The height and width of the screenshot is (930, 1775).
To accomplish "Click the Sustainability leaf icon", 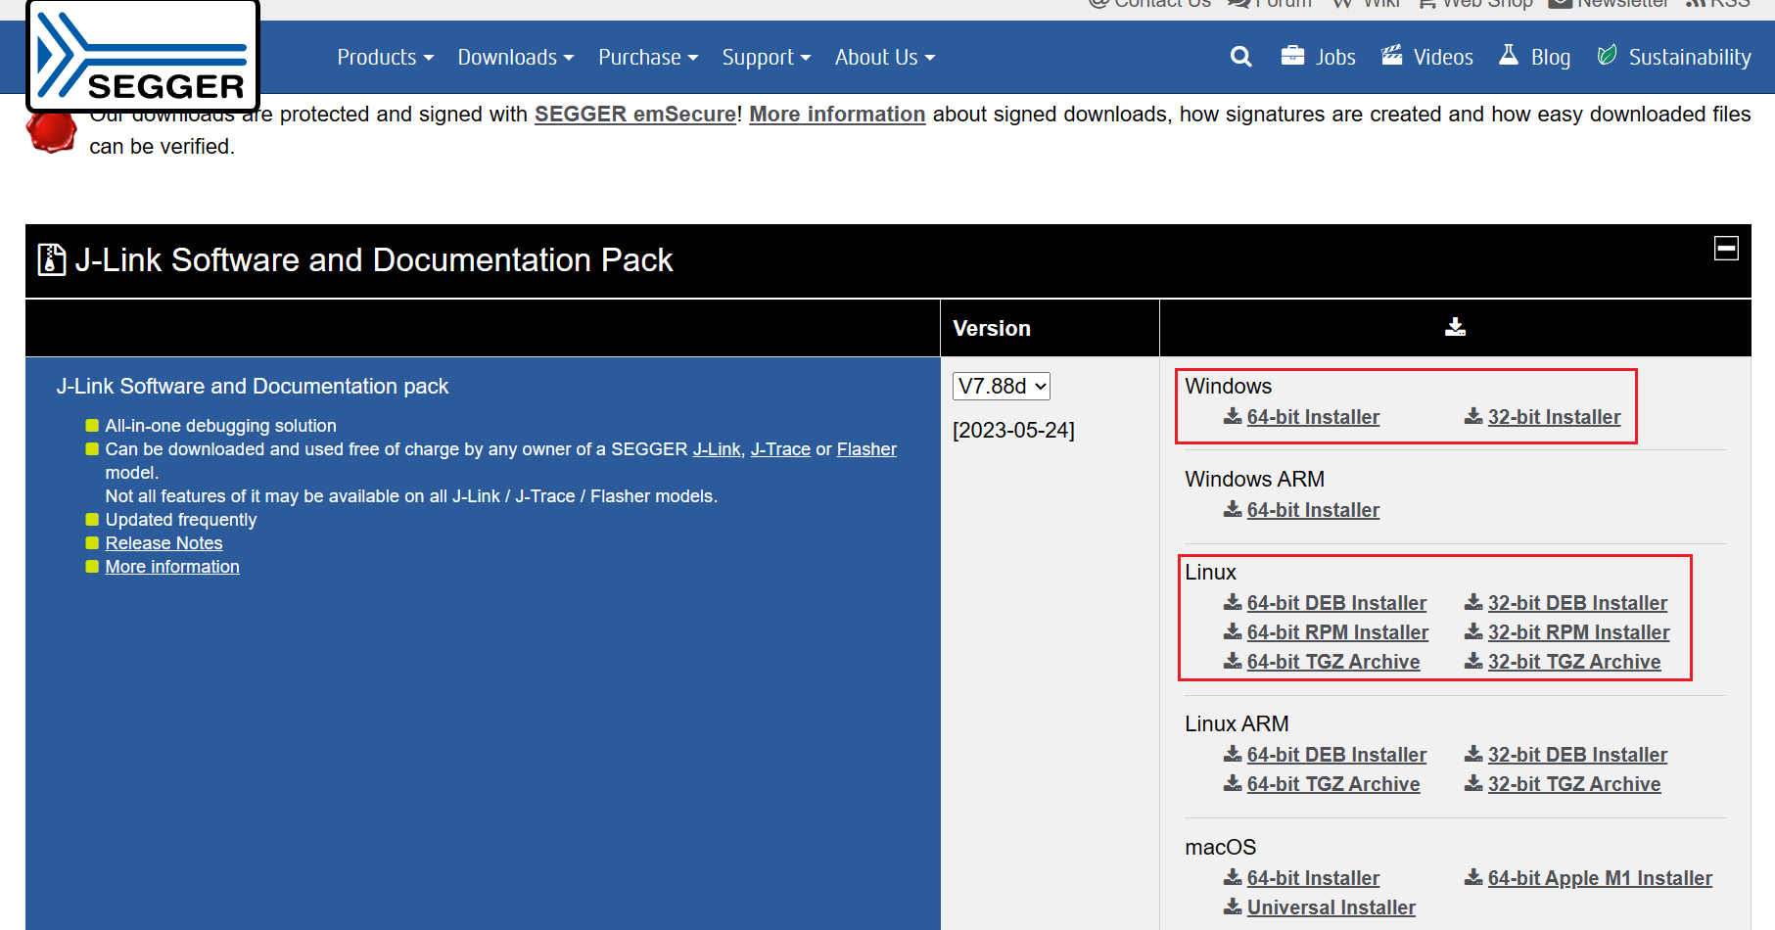I will point(1607,55).
